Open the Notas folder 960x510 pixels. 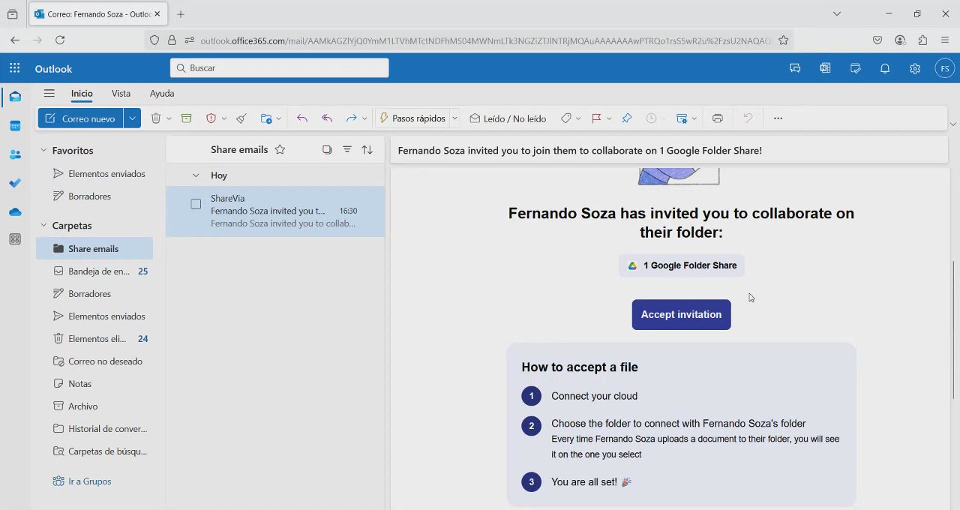(94, 384)
